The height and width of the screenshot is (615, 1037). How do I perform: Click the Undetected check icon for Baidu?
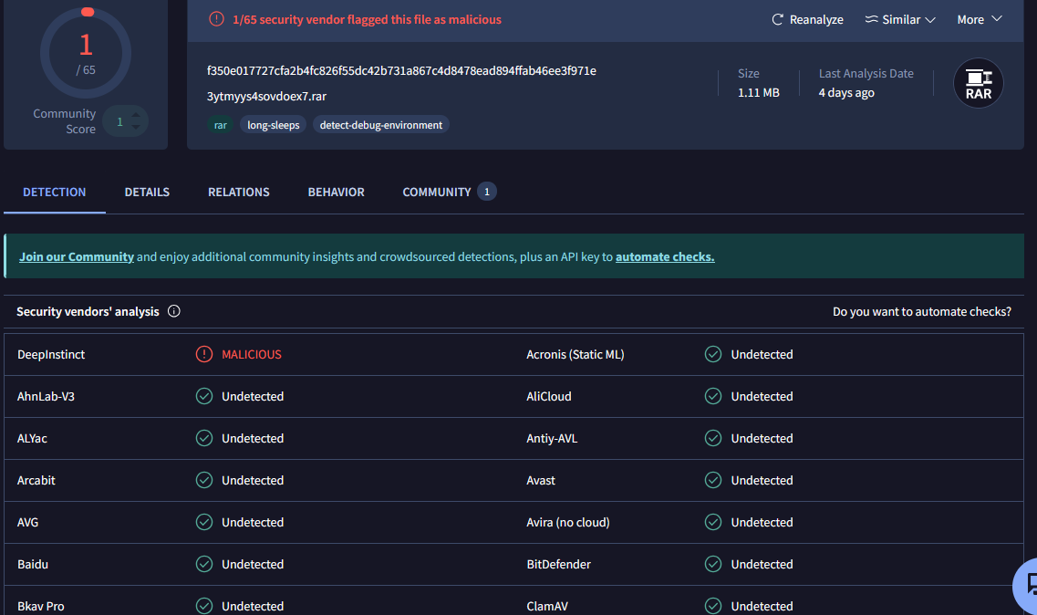pyautogui.click(x=204, y=564)
